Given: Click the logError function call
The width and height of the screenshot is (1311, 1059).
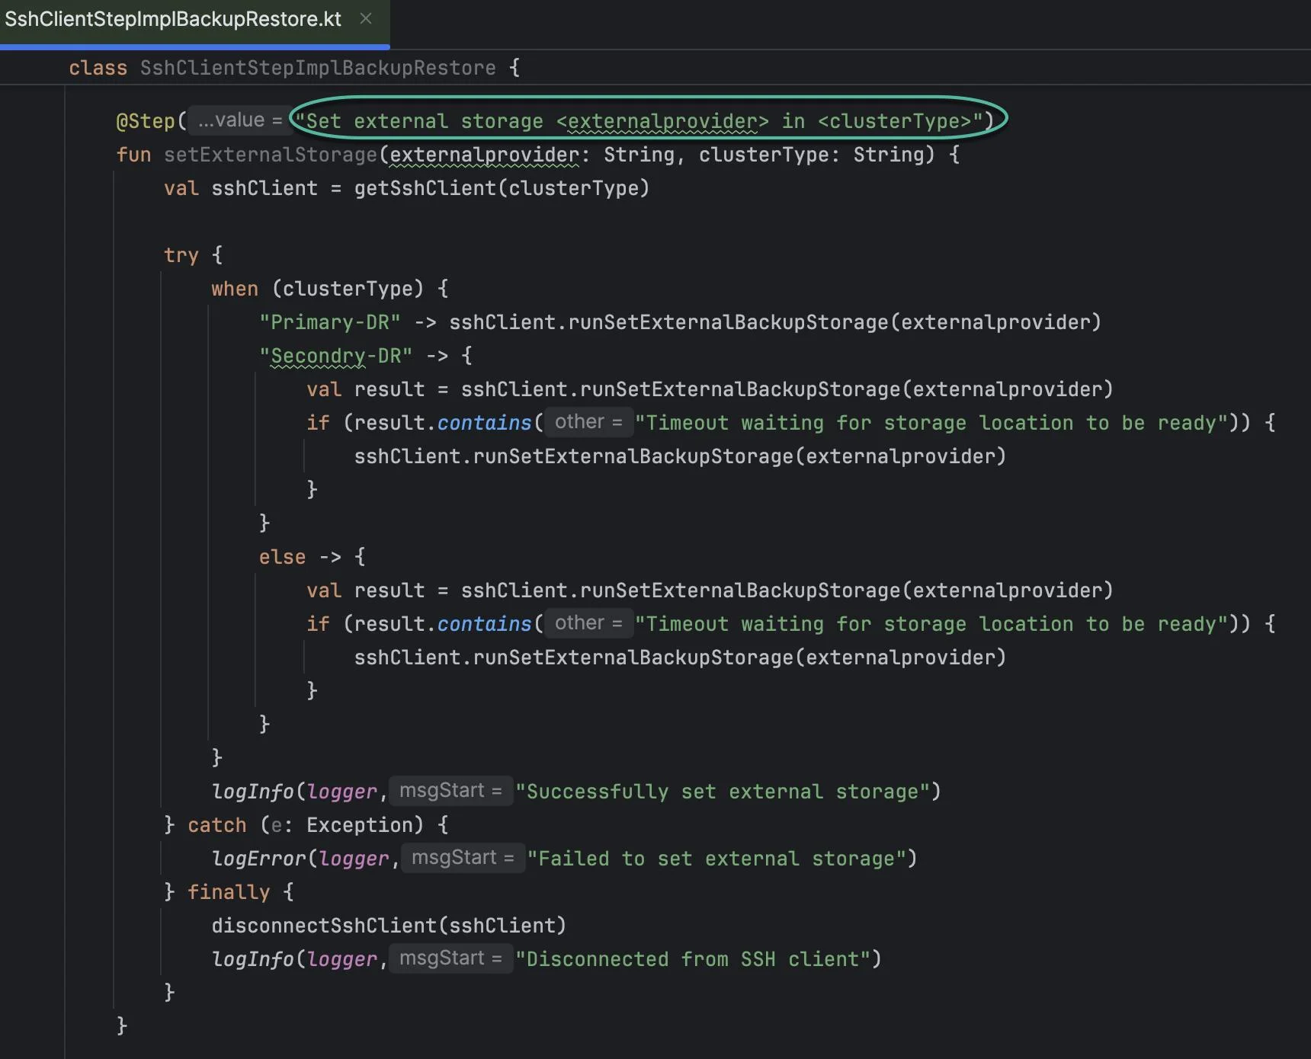Looking at the screenshot, I should pos(258,859).
